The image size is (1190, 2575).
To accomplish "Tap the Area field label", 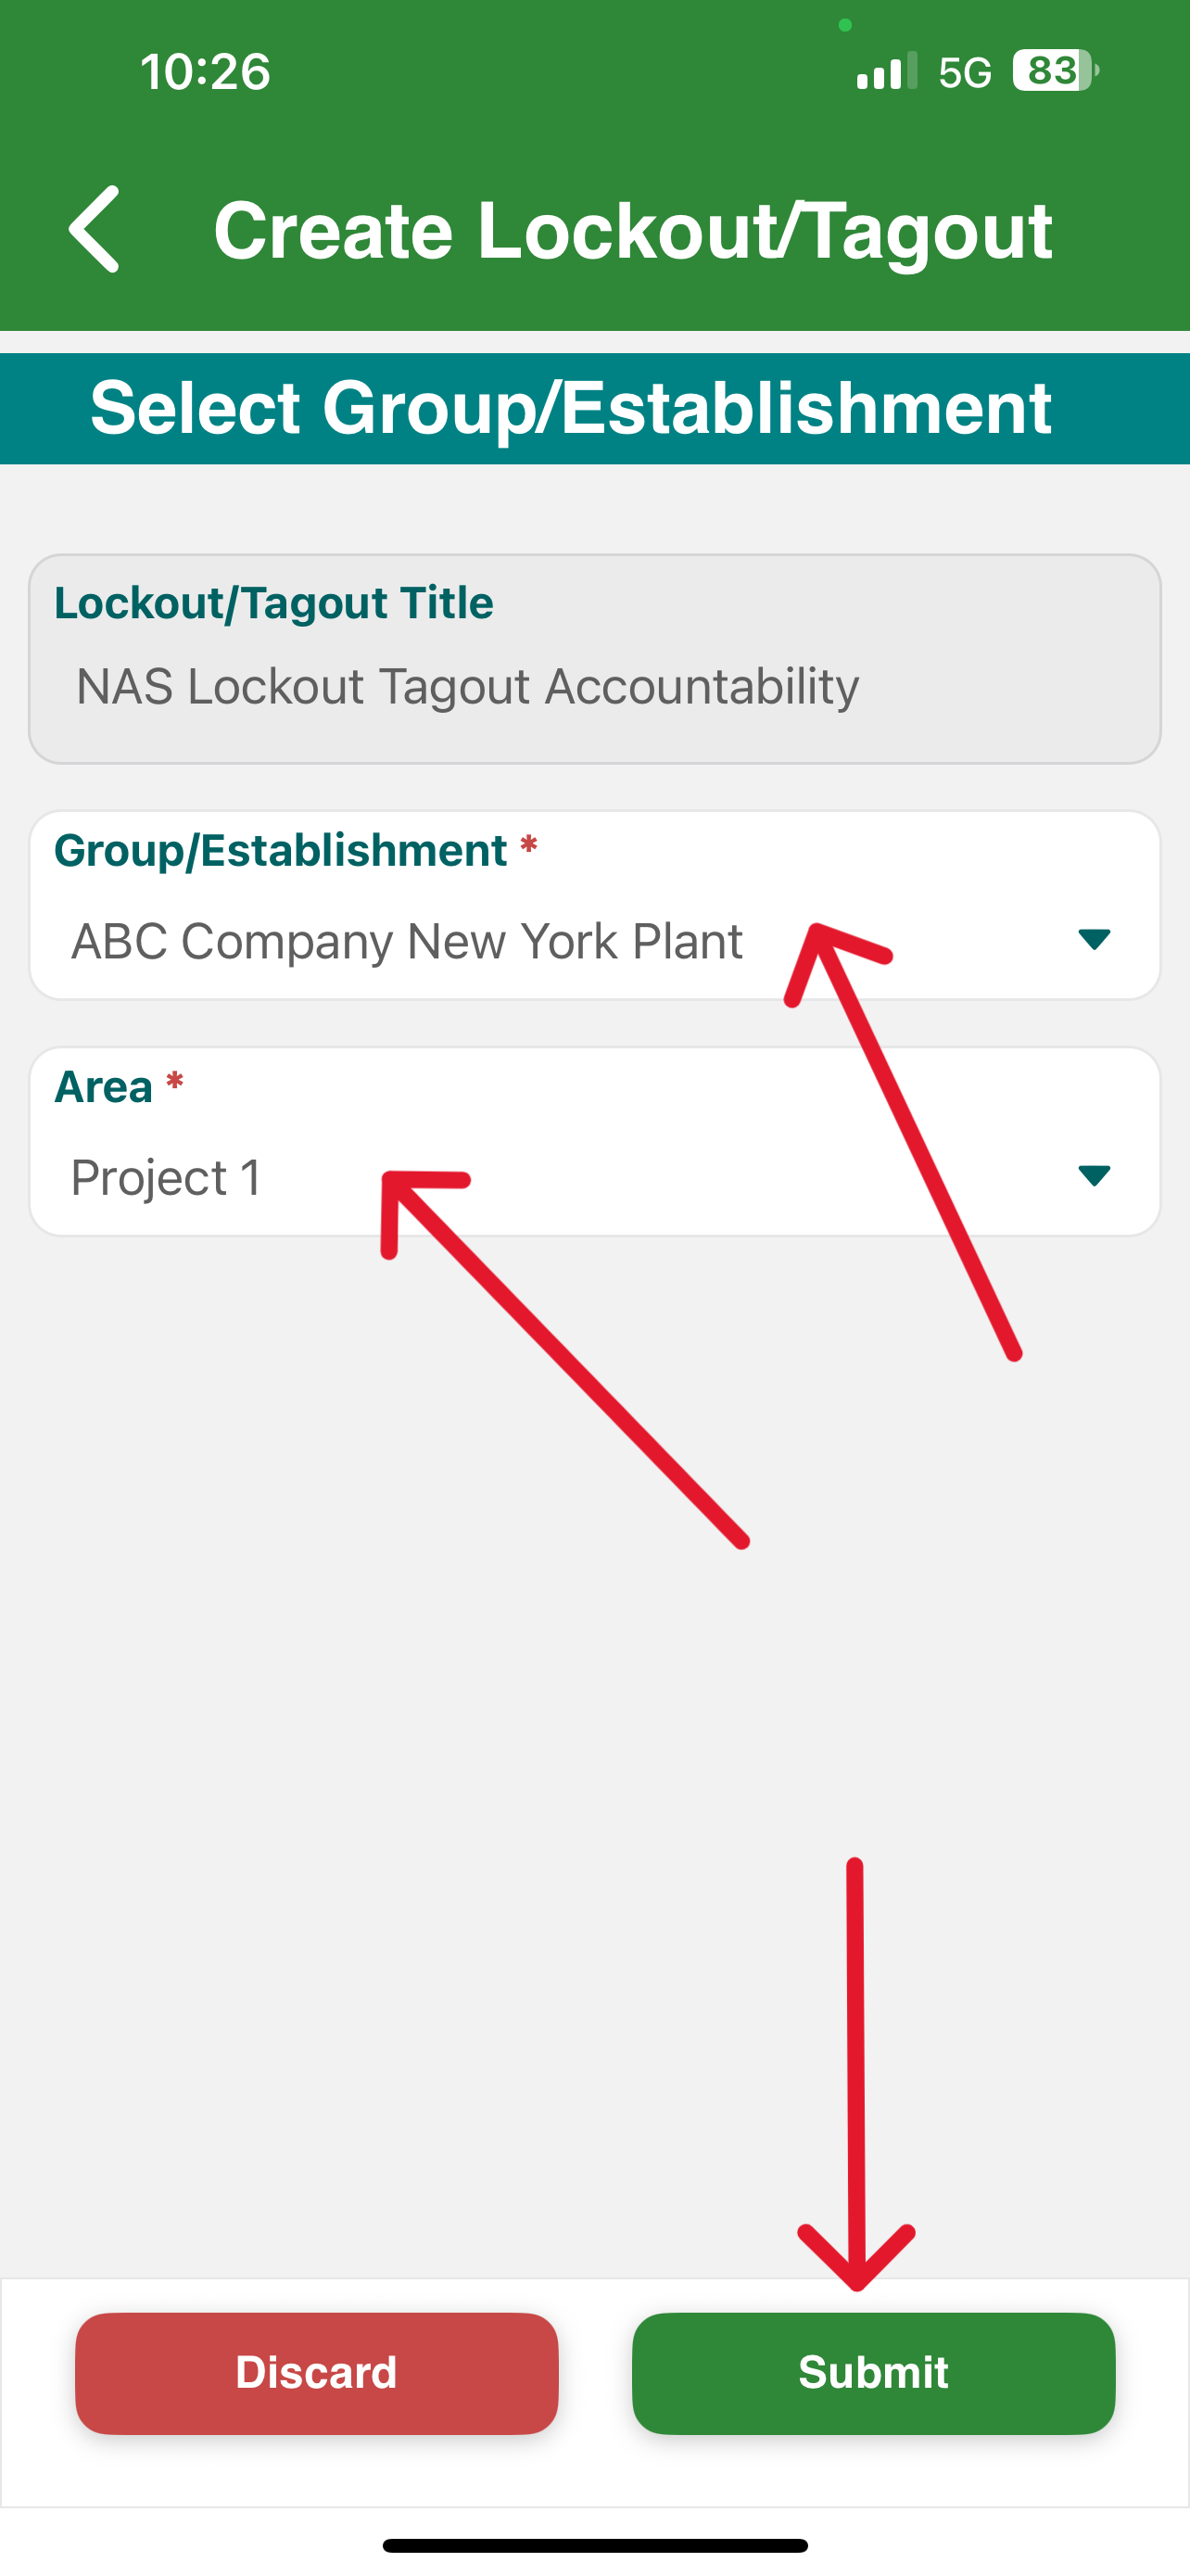I will point(103,1086).
